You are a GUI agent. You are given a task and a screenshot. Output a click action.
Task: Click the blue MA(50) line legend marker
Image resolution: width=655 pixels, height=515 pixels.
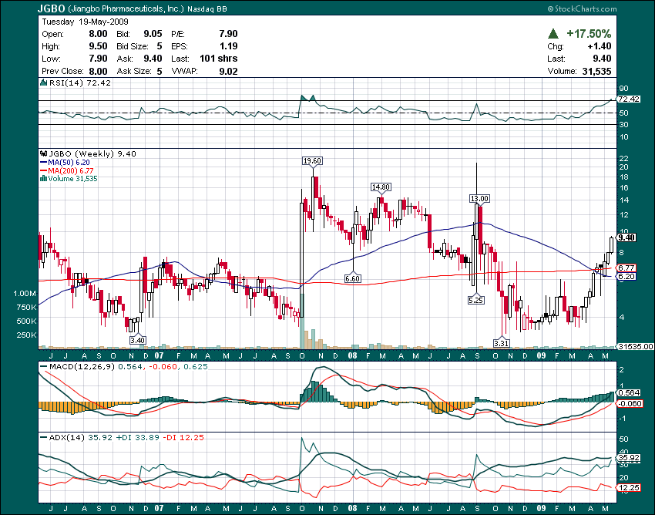[44, 160]
